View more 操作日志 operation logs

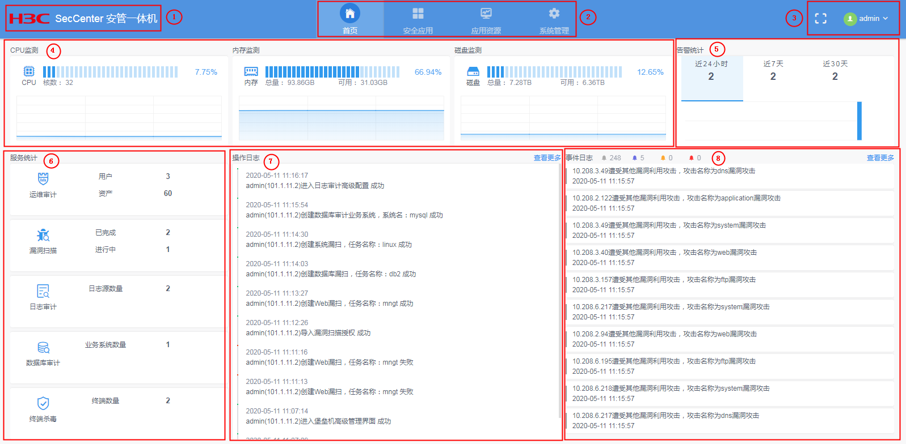pos(547,158)
